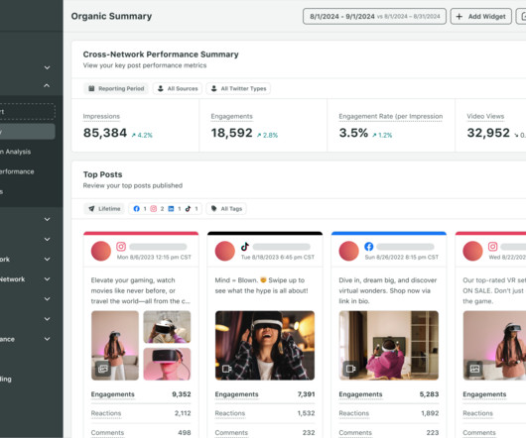This screenshot has width=526, height=438.
Task: Open the All Twitter Types filter
Action: click(x=238, y=88)
